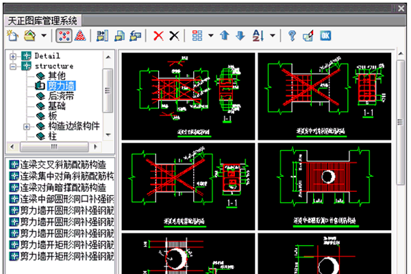The height and width of the screenshot is (274, 411).
Task: Click tree panel scroll up arrow
Action: (108, 57)
